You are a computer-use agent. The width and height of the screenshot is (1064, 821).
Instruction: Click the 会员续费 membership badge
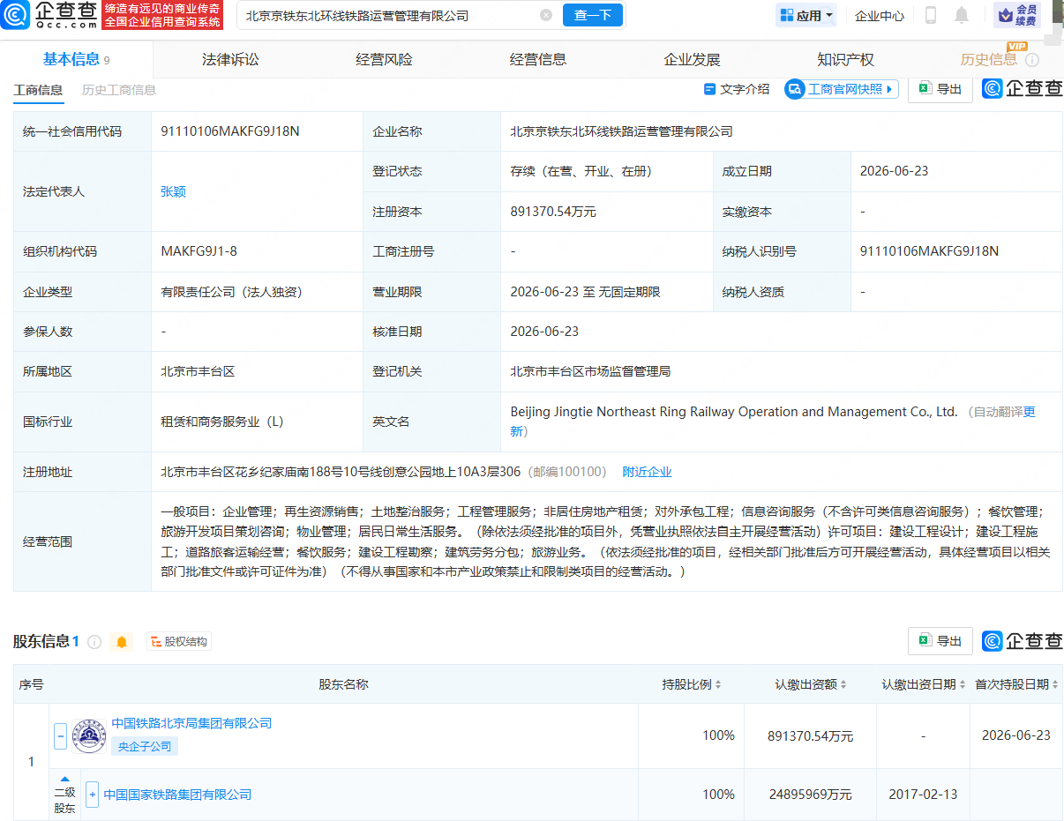[x=1016, y=15]
